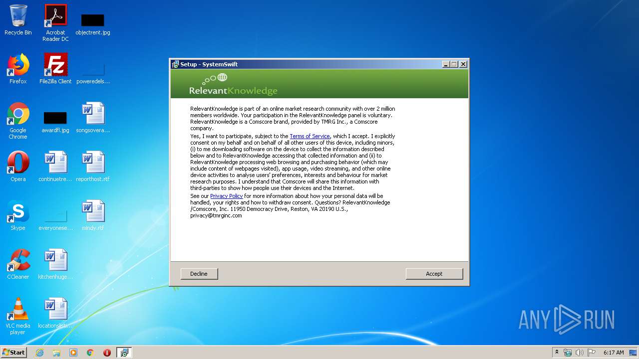Open FileZilla Client shortcut
Screen dimensions: 639x359
(x=55, y=69)
